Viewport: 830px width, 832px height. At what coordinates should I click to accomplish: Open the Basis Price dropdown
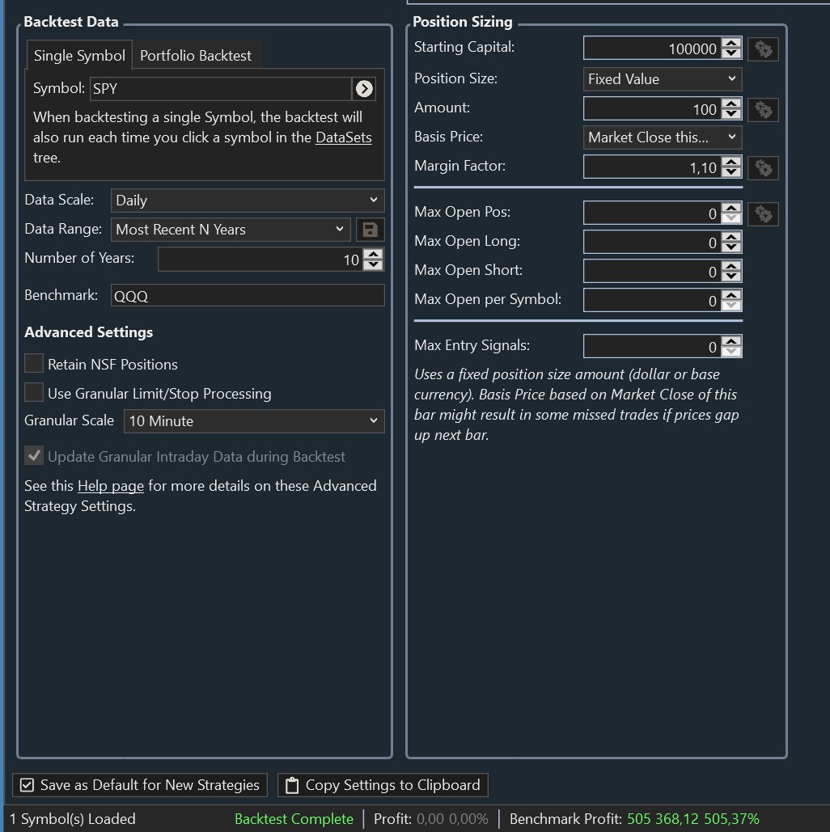[662, 137]
